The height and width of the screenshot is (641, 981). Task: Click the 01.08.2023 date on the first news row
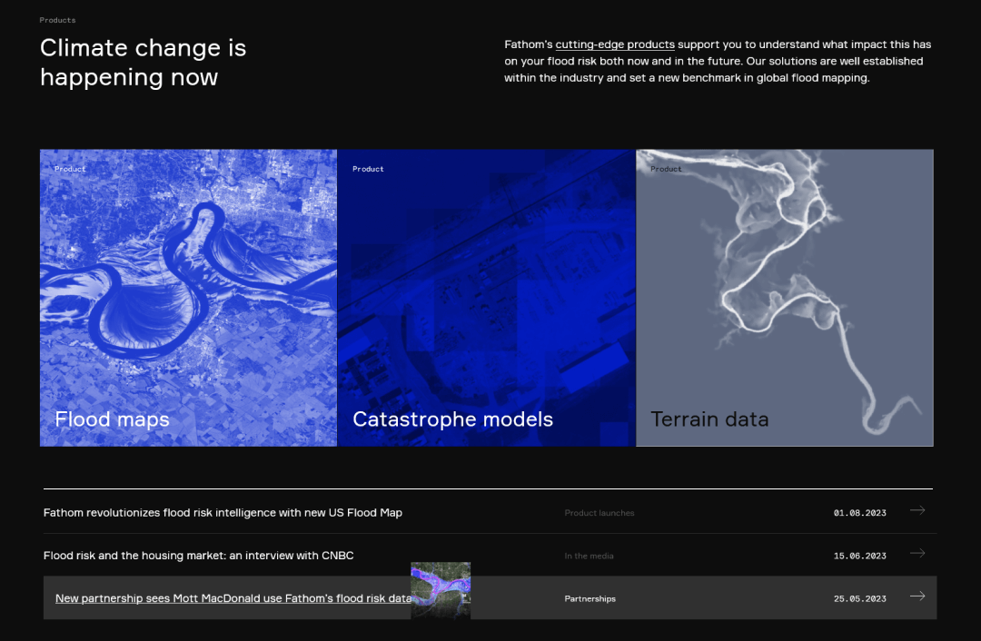pos(859,513)
